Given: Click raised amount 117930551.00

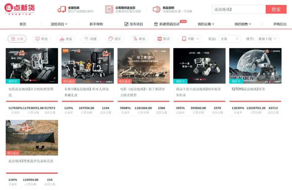Looking at the screenshot, I should point(33,108).
